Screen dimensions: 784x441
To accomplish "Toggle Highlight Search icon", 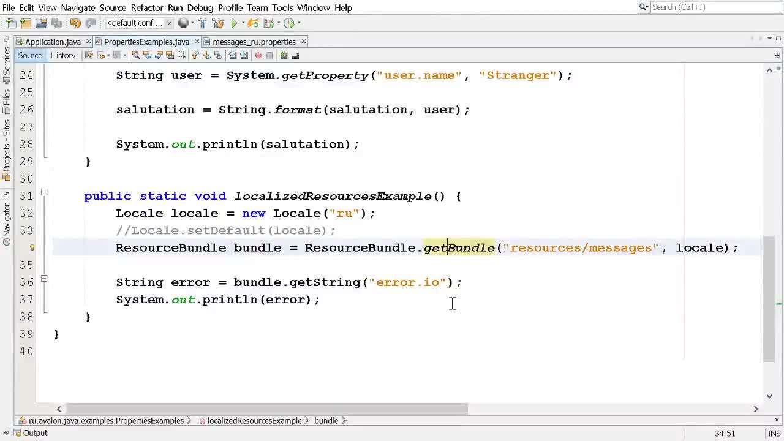I will (x=170, y=55).
